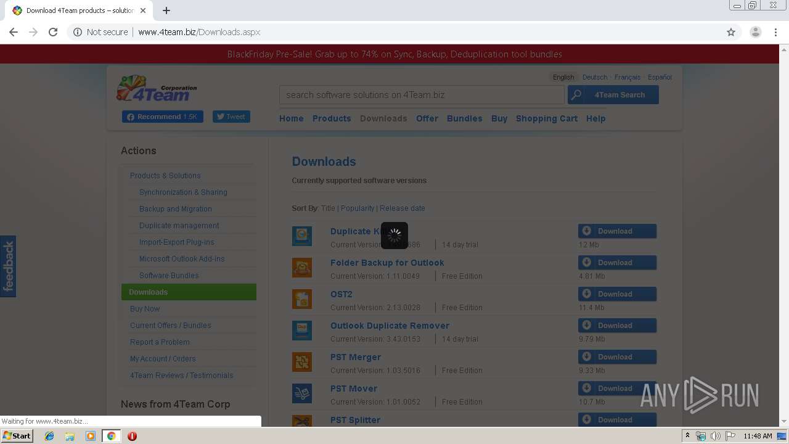Sort downloads by Popularity
The height and width of the screenshot is (444, 789).
(x=358, y=208)
